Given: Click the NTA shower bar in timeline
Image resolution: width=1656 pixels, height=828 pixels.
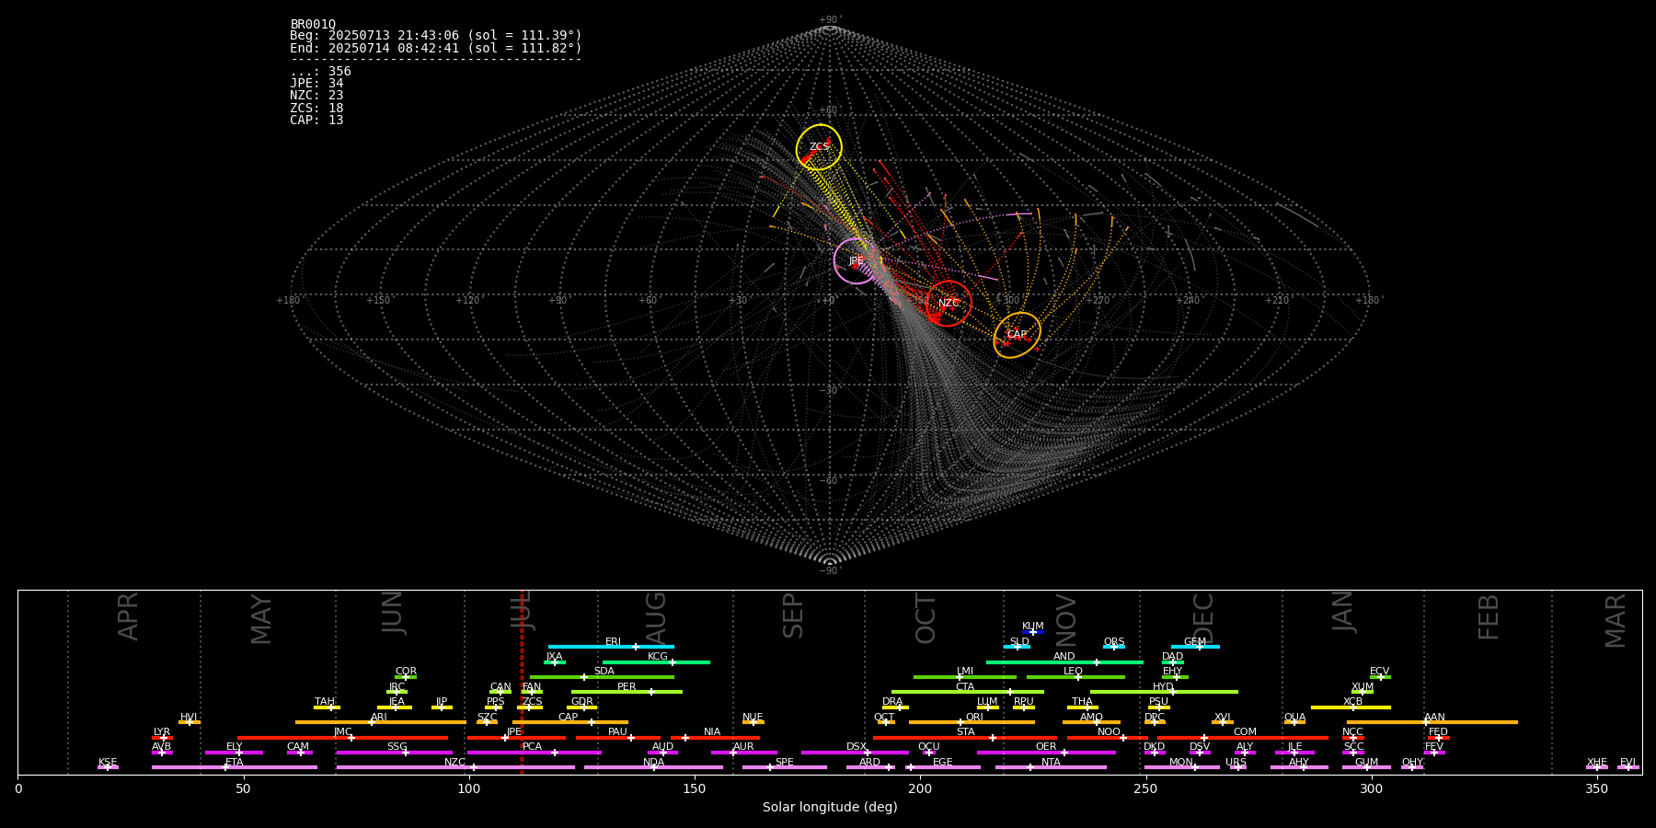Looking at the screenshot, I should tap(1051, 767).
